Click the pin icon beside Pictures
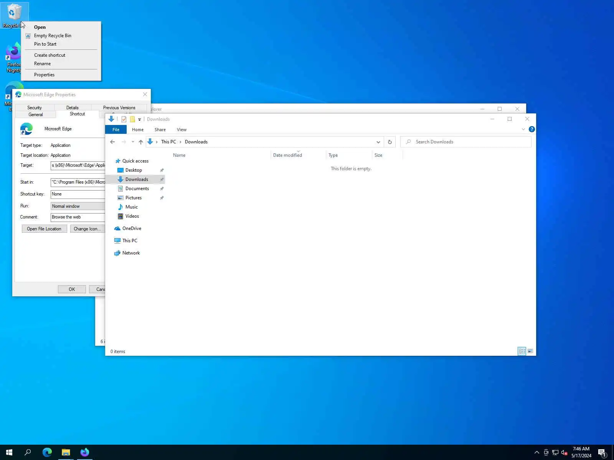Viewport: 614px width, 460px height. click(x=162, y=198)
